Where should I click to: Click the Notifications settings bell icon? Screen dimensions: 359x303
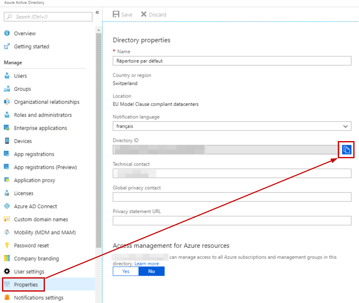[x=7, y=297]
